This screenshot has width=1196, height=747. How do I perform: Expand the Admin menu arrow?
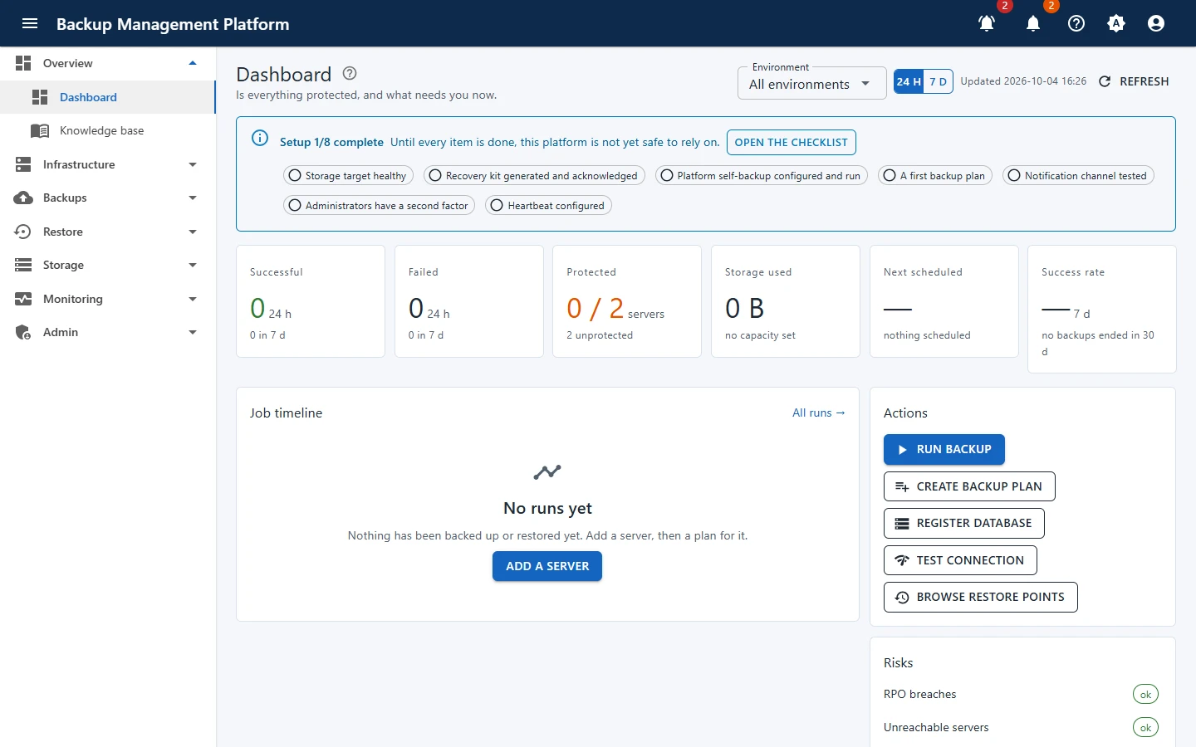[193, 332]
